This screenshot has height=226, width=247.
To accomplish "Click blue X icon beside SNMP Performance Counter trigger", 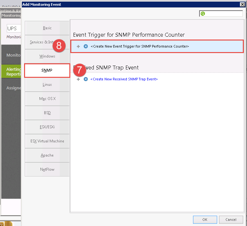I will [86, 46].
